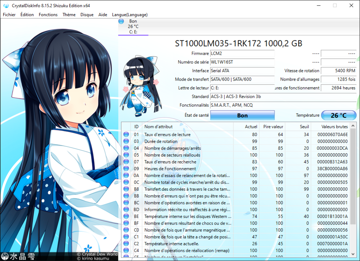
Task: Click the blue status orb for attribute 01
Action: pyautogui.click(x=126, y=135)
